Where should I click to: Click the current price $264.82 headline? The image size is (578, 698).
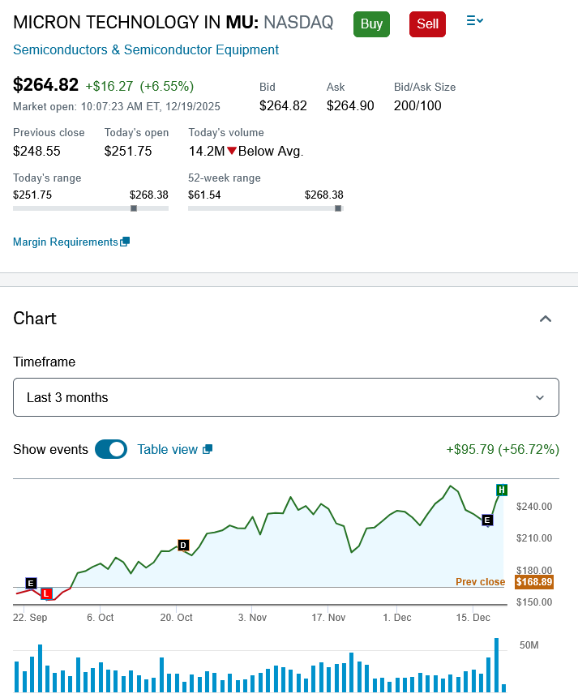45,84
